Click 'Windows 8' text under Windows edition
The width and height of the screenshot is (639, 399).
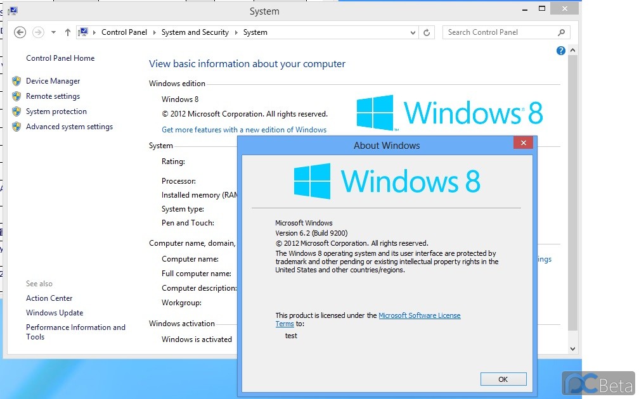pyautogui.click(x=180, y=99)
